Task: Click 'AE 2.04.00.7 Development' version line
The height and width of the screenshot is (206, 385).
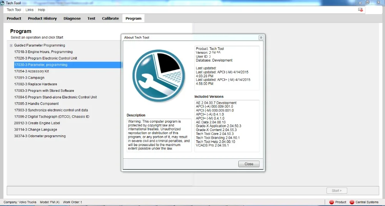Action: point(216,103)
